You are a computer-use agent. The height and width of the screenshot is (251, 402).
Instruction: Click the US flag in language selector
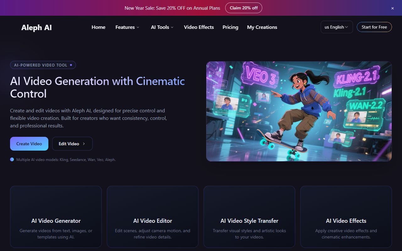pos(327,27)
